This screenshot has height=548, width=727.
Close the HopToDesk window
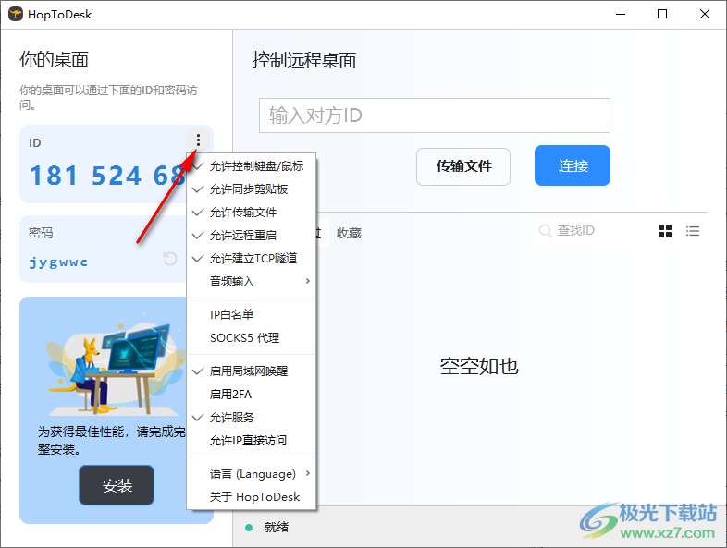tap(704, 15)
